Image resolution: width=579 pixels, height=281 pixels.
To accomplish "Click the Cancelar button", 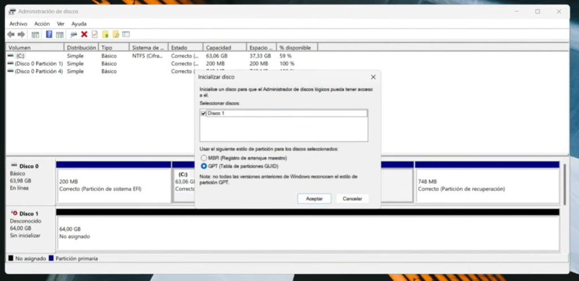I will pyautogui.click(x=352, y=199).
